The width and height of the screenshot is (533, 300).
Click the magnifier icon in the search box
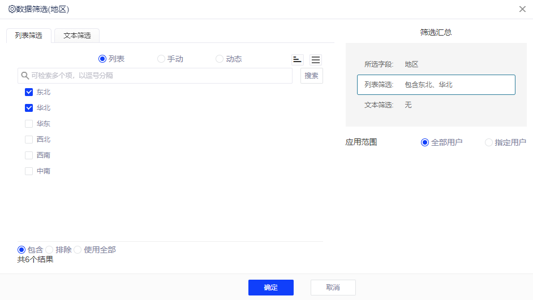point(24,75)
